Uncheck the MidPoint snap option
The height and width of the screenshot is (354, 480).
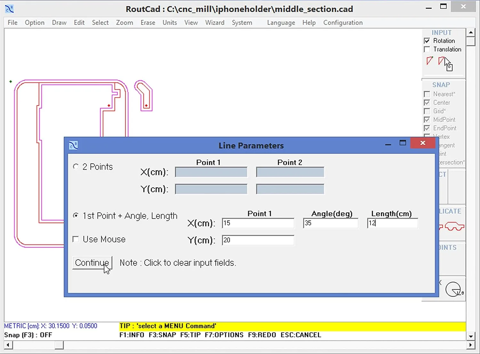pyautogui.click(x=427, y=119)
